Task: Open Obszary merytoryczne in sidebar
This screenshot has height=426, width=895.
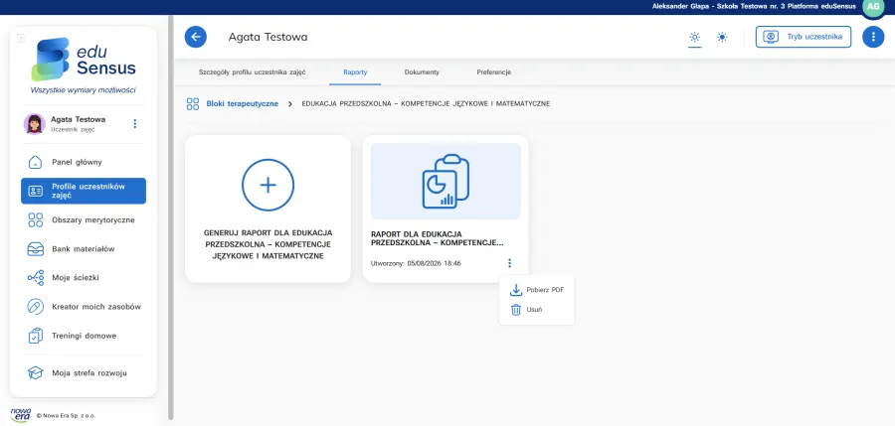Action: click(x=84, y=219)
